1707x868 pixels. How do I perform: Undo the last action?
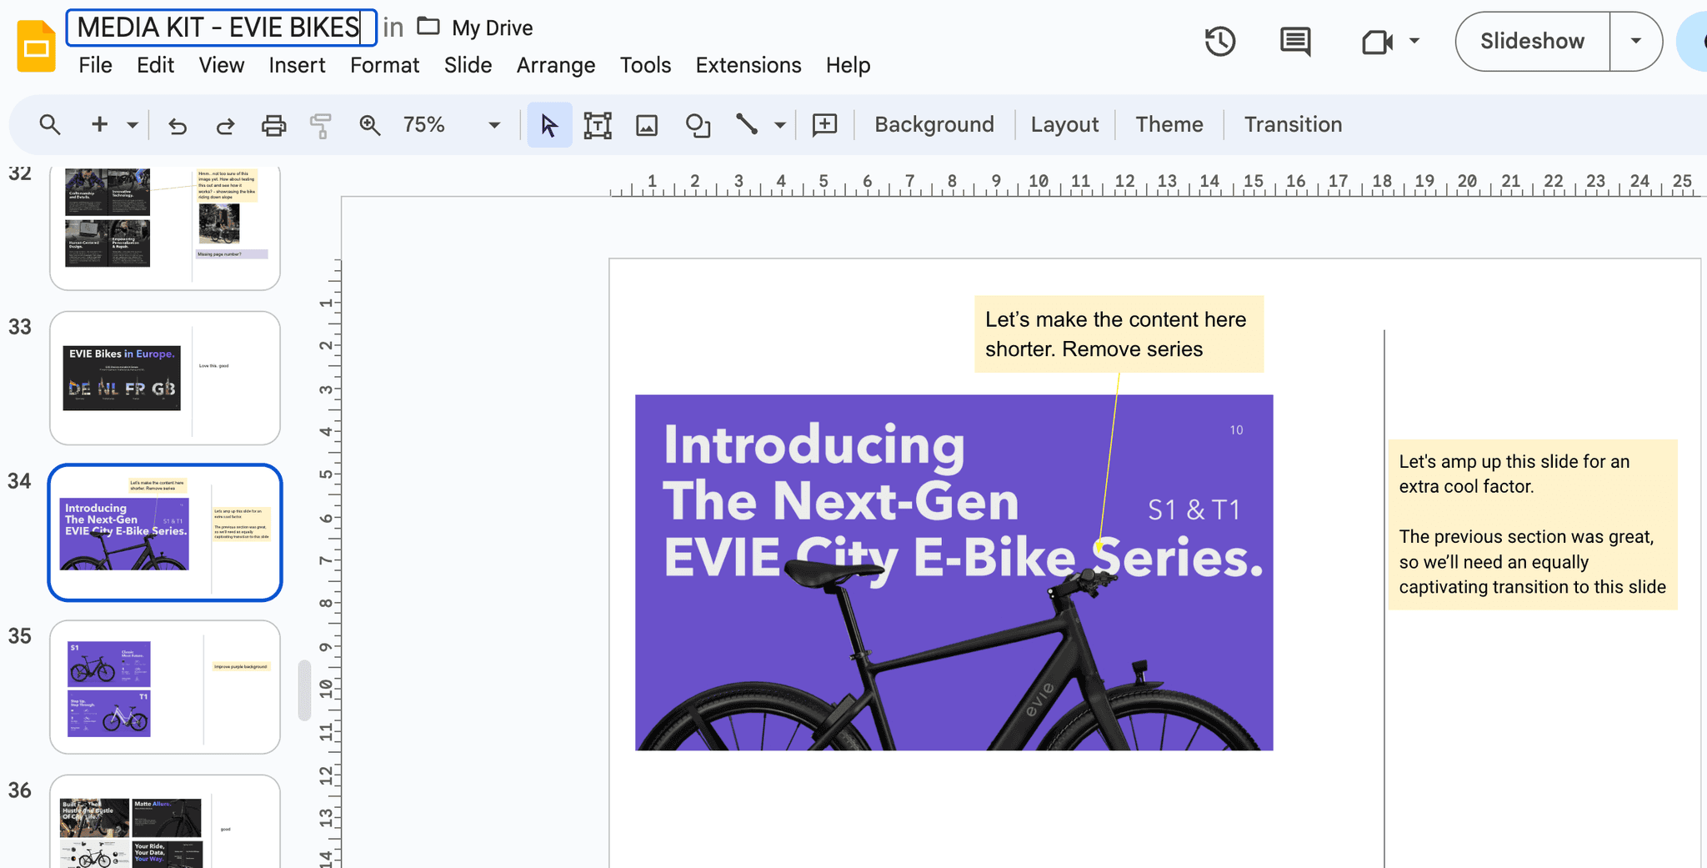[x=178, y=125]
